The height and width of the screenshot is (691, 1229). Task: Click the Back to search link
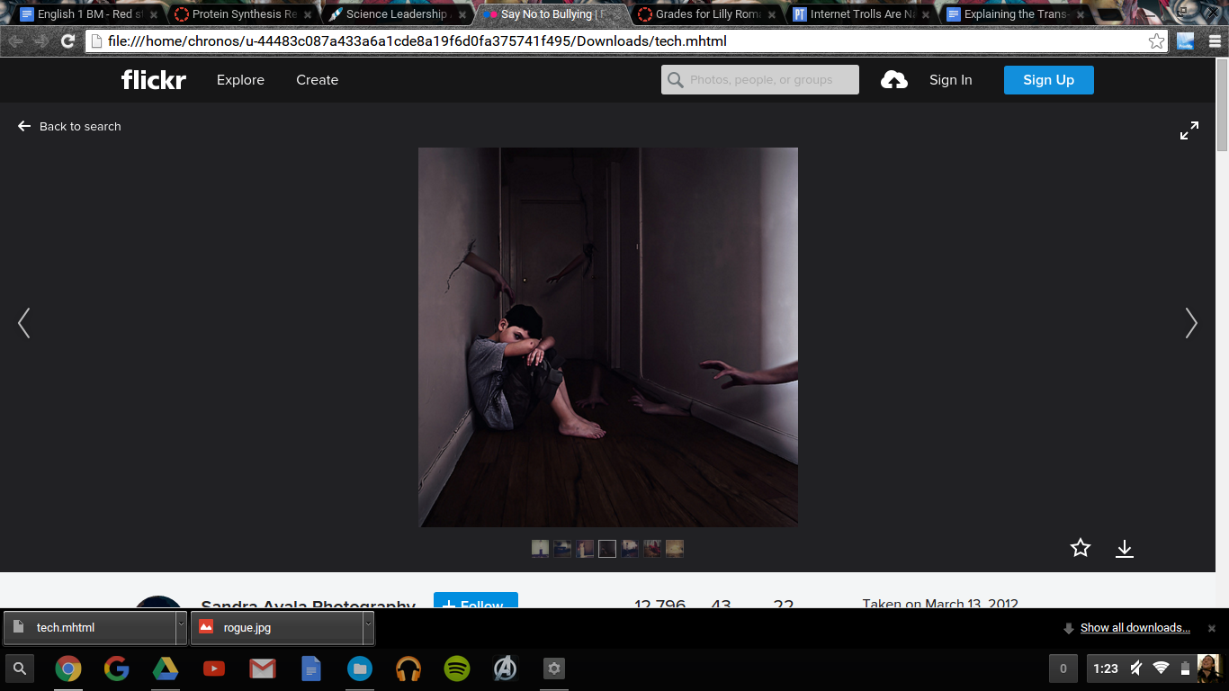pyautogui.click(x=70, y=127)
